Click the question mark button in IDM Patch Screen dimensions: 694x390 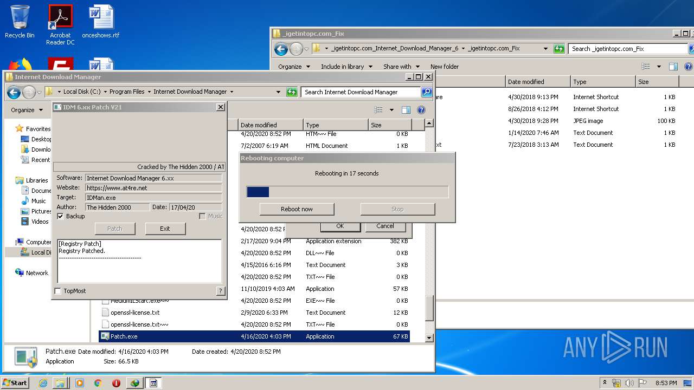pos(220,291)
